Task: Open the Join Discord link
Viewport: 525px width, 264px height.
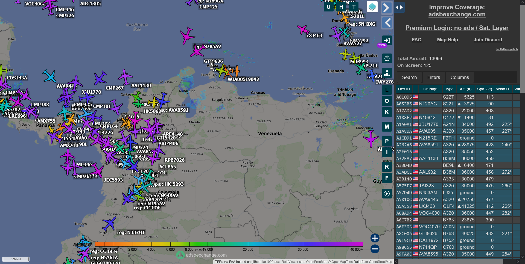Action: (x=488, y=40)
